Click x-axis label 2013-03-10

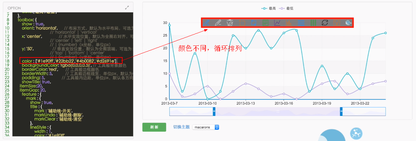(208, 103)
